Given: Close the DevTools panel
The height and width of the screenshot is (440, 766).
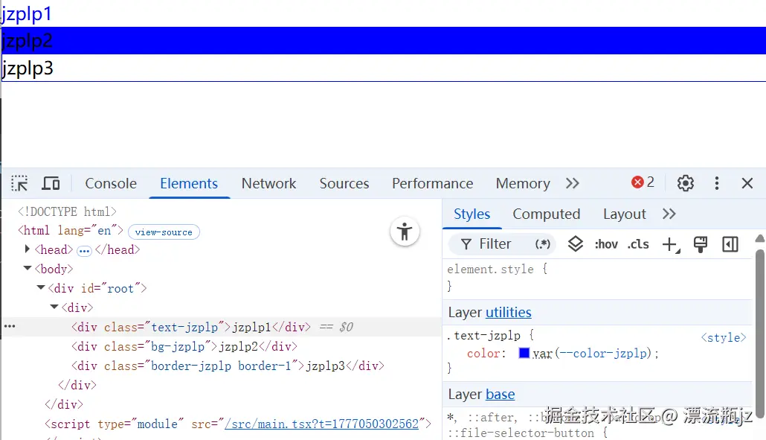Looking at the screenshot, I should [x=747, y=183].
